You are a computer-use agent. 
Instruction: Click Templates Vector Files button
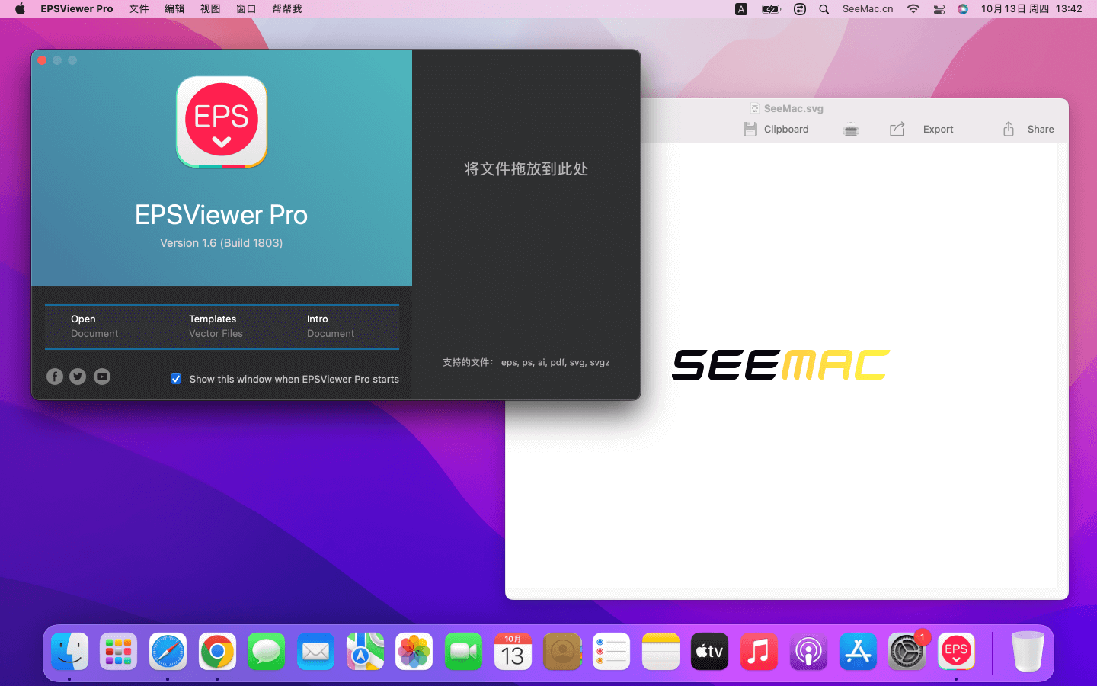[216, 326]
